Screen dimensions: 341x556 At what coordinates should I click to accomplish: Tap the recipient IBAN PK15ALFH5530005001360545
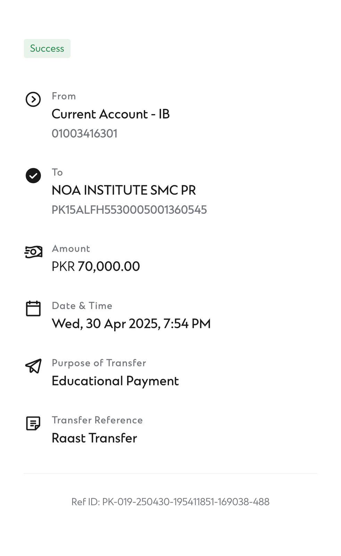pos(129,210)
